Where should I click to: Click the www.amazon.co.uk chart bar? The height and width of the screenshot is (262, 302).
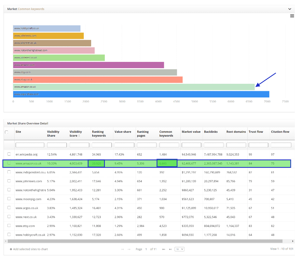(134, 87)
